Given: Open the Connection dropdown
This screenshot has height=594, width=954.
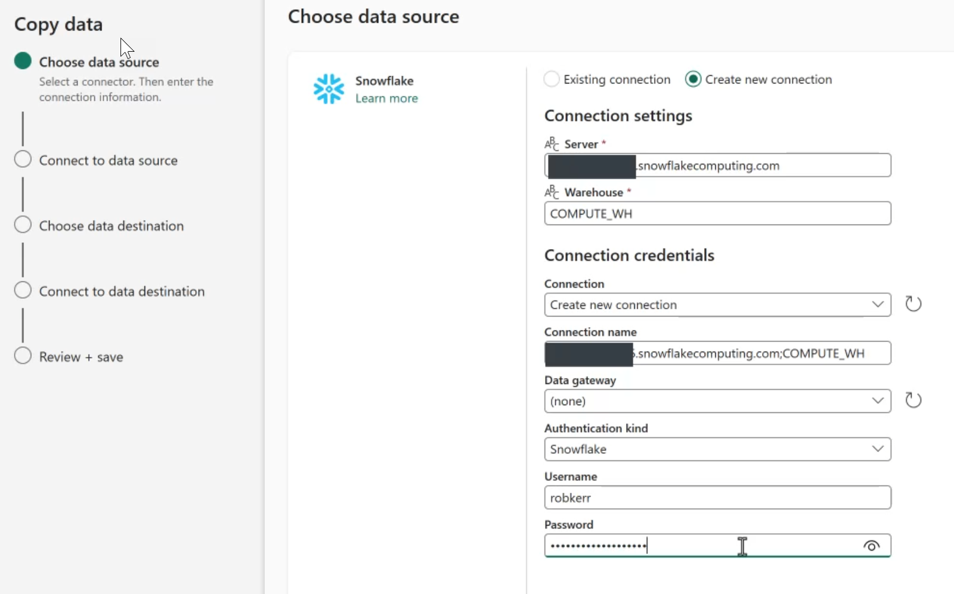Looking at the screenshot, I should (878, 304).
